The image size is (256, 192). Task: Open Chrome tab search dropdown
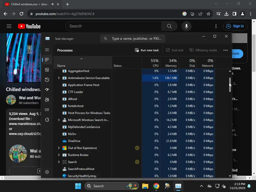point(216,3)
